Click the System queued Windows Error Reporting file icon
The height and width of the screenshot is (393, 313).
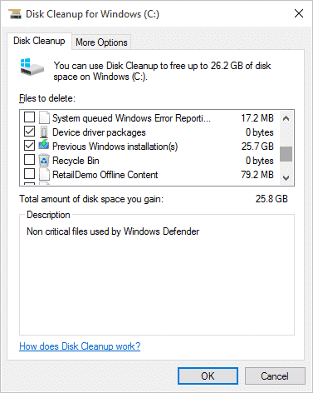click(44, 117)
